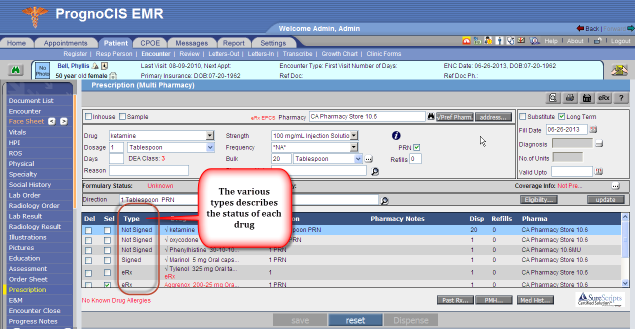Click the Past Rx button

[x=455, y=300]
